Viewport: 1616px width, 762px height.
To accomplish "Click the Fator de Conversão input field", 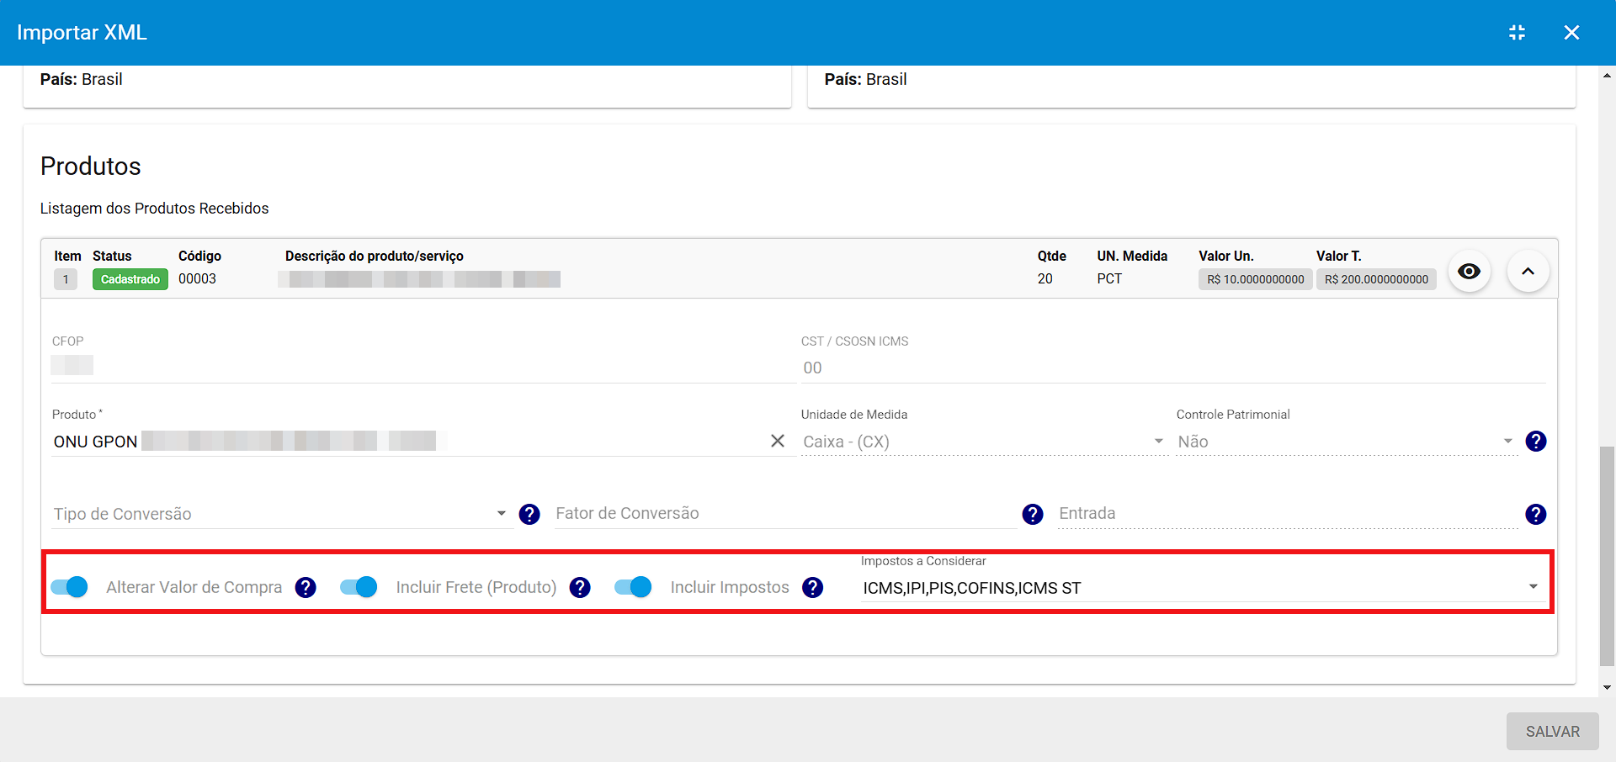I will [784, 513].
